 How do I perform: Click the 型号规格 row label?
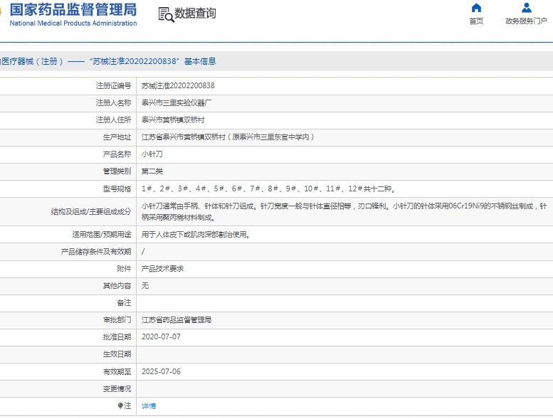click(x=117, y=189)
